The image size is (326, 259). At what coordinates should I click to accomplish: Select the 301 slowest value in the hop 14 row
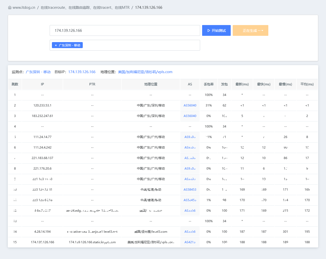coord(285,232)
